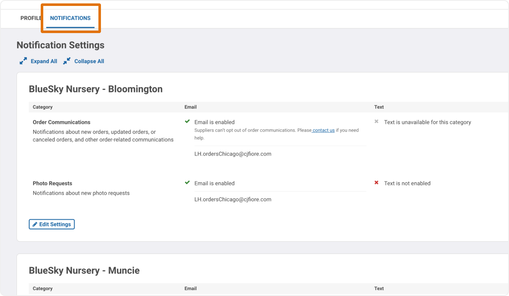Viewport: 509px width, 296px height.
Task: Collapse the BlueSky Nursery - Bloomington section
Action: [x=95, y=89]
